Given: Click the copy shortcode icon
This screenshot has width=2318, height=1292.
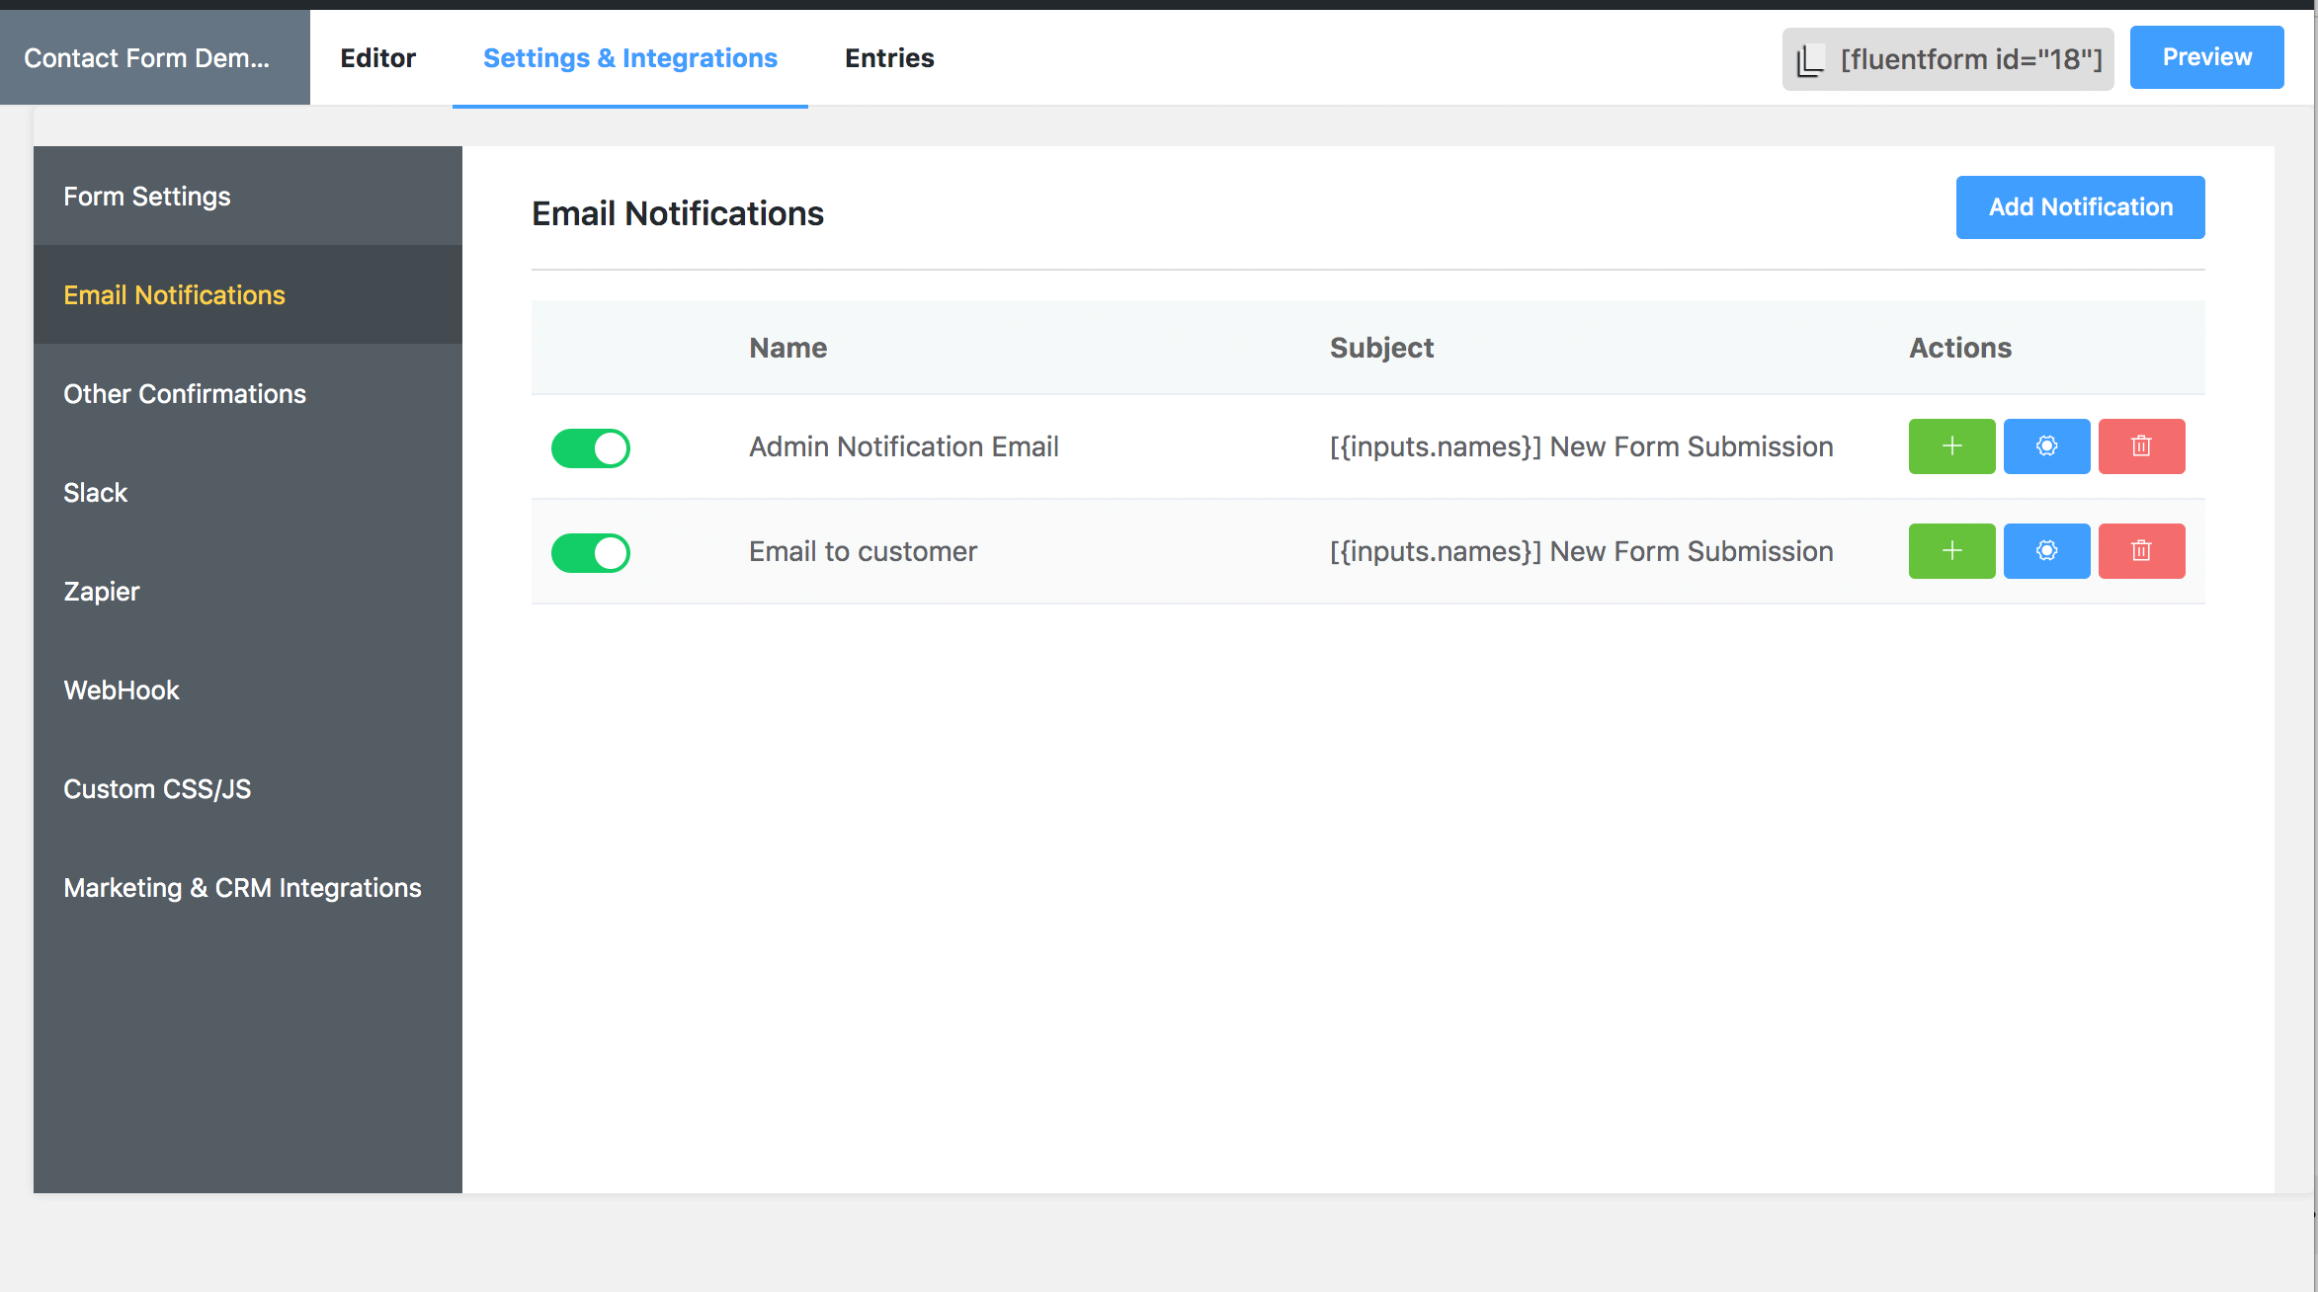Looking at the screenshot, I should pos(1810,60).
